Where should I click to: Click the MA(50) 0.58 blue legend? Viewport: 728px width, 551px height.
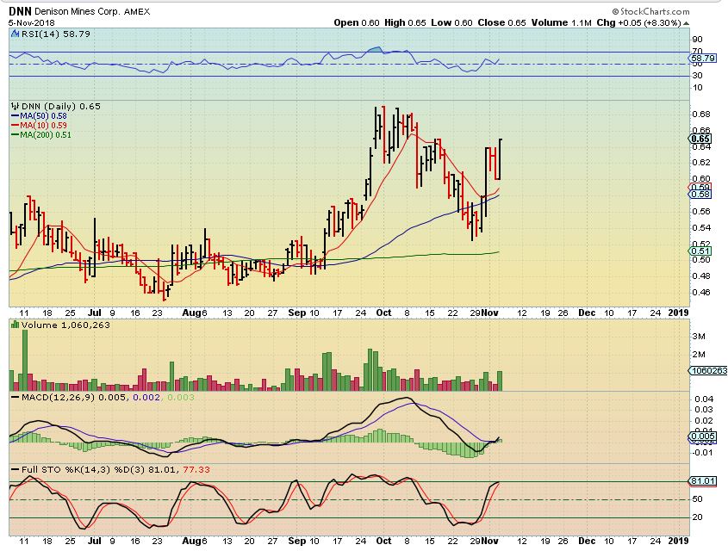[x=39, y=116]
